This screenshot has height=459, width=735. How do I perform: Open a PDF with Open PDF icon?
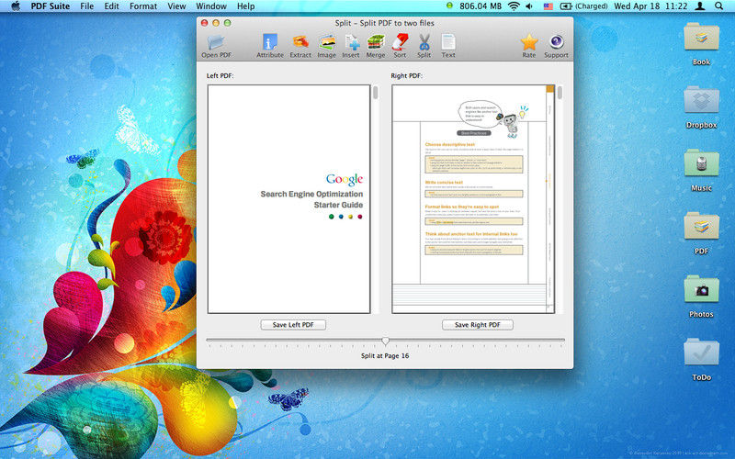coord(216,46)
